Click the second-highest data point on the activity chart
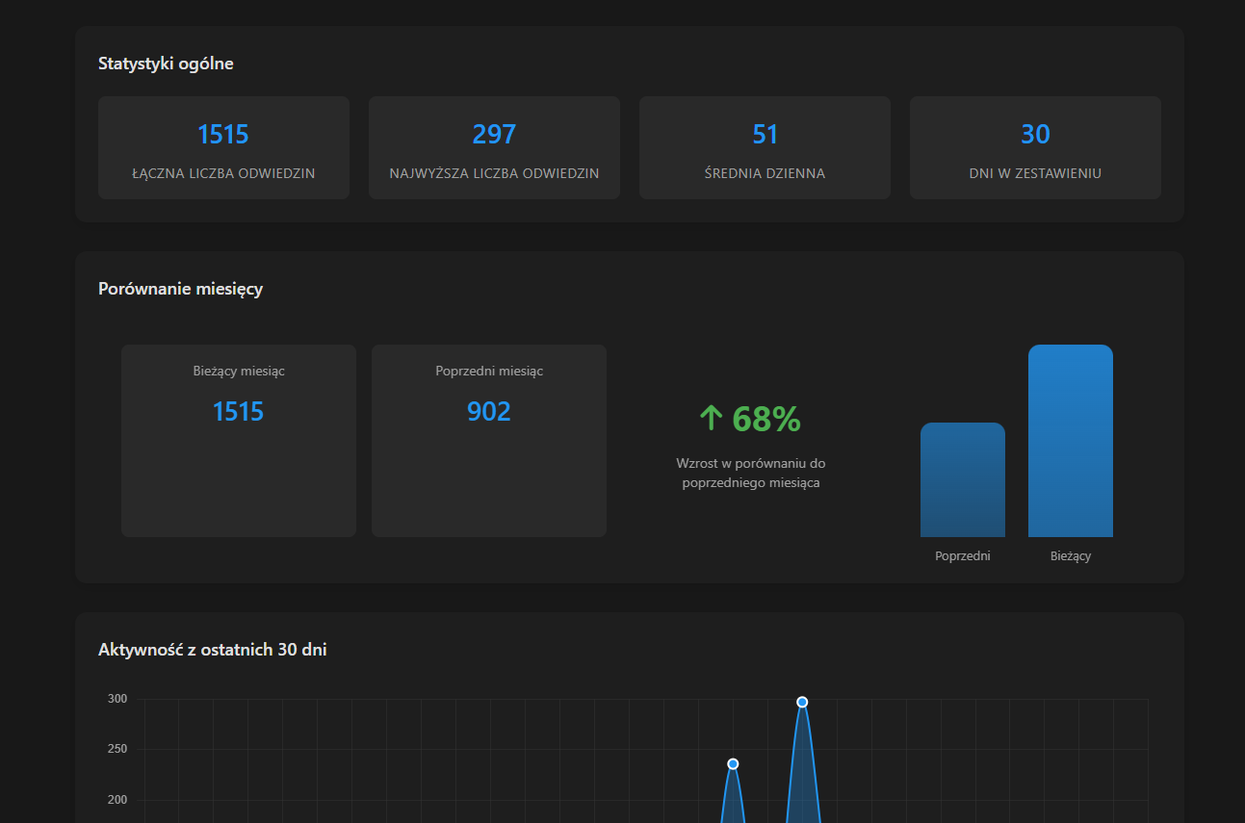The width and height of the screenshot is (1245, 823). (x=733, y=763)
